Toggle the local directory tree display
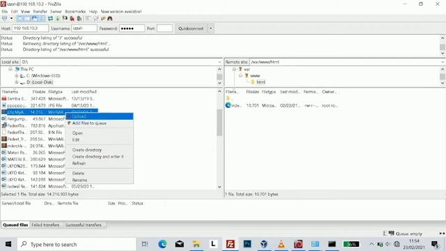The image size is (446, 251). click(27, 19)
